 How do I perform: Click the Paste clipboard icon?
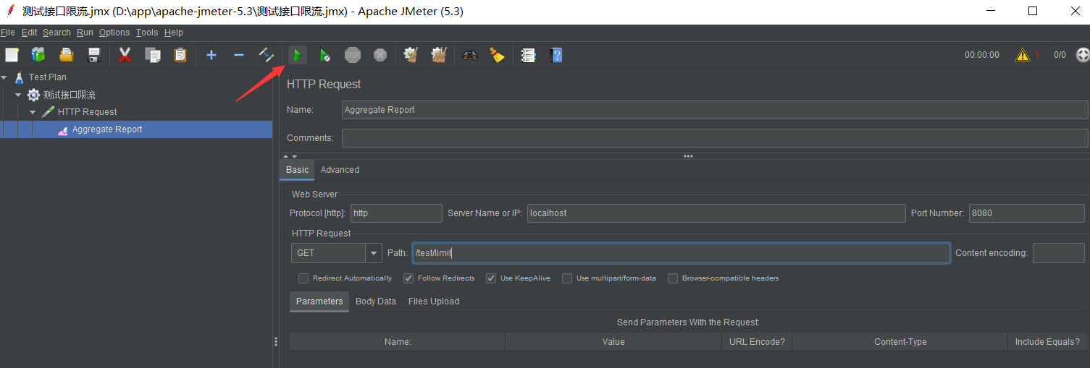pyautogui.click(x=180, y=55)
